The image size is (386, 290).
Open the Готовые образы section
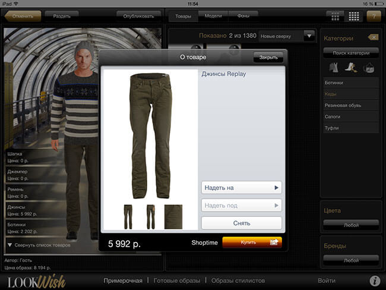pos(177,280)
